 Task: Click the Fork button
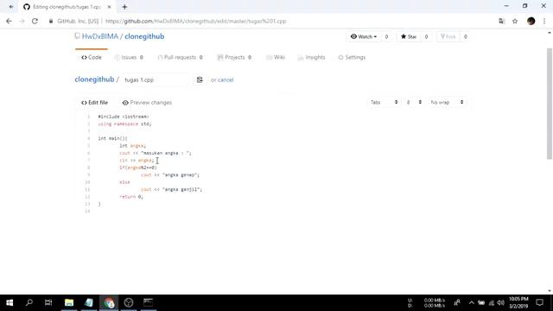448,36
